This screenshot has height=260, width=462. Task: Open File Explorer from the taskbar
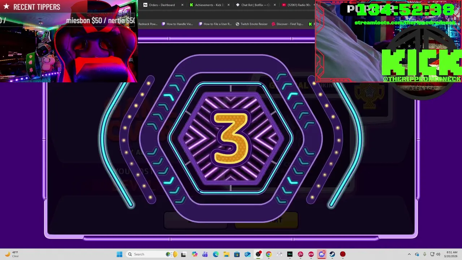click(x=226, y=254)
